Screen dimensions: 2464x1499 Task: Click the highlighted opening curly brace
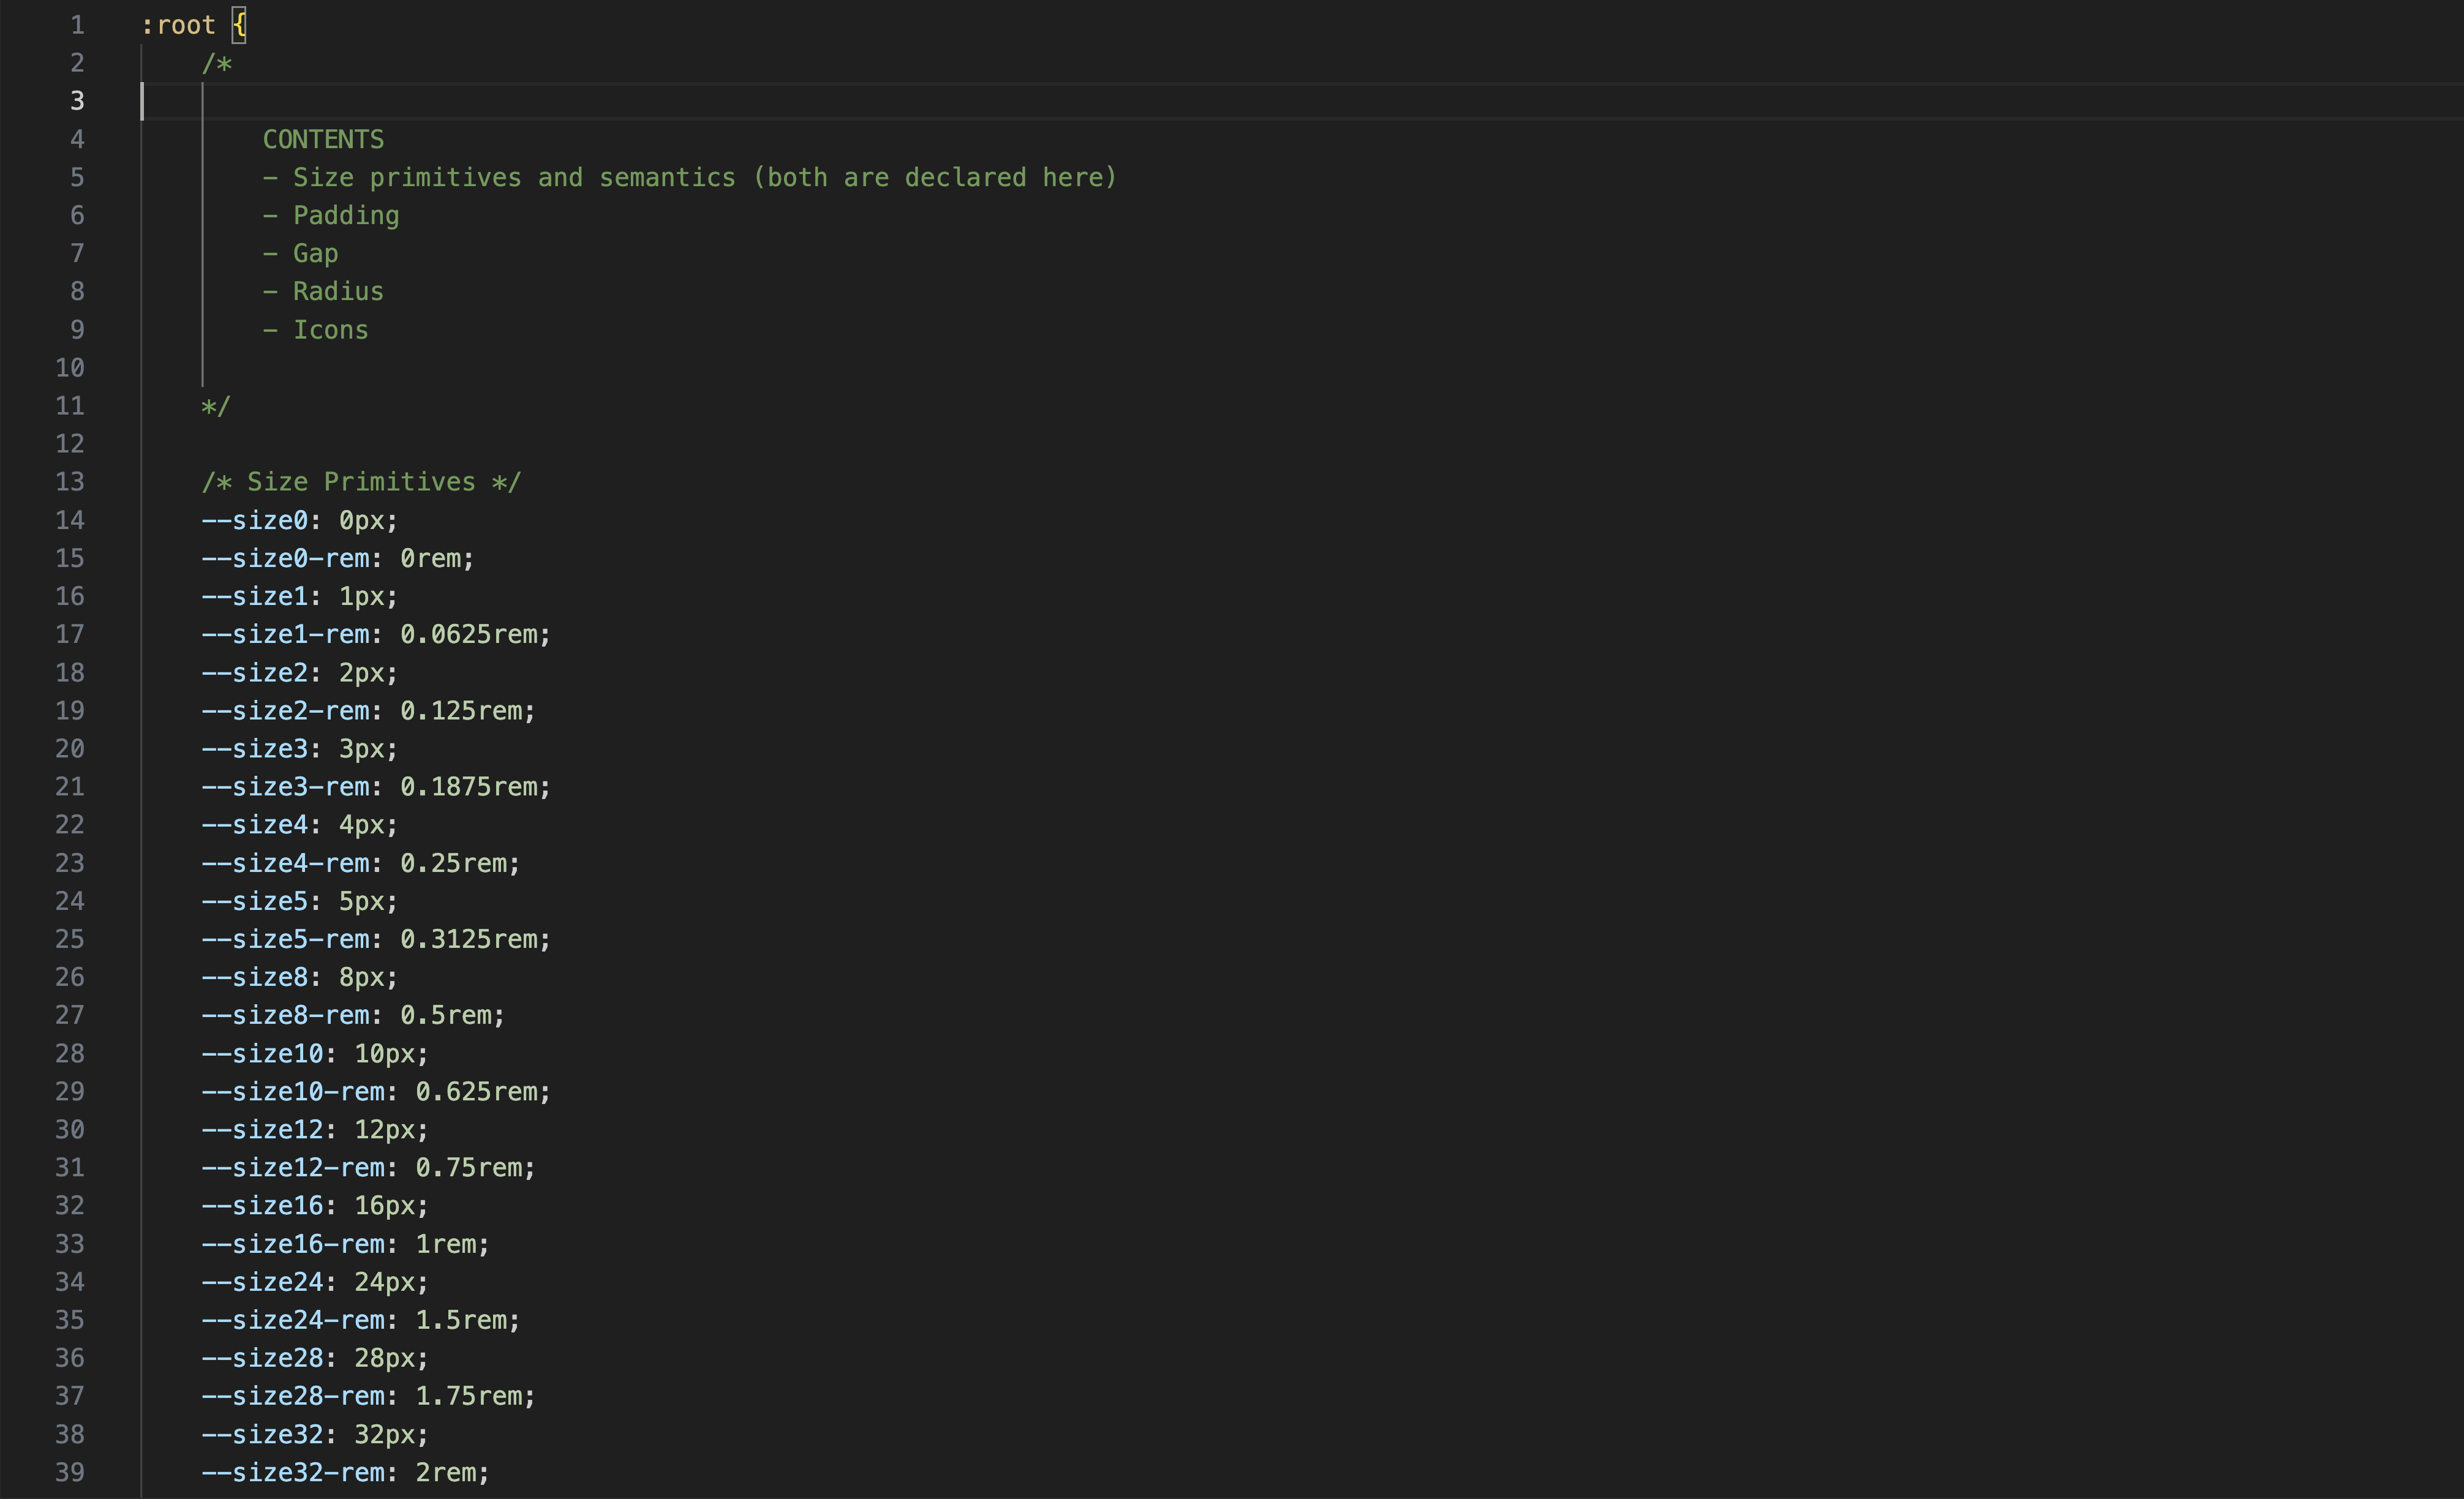click(239, 25)
